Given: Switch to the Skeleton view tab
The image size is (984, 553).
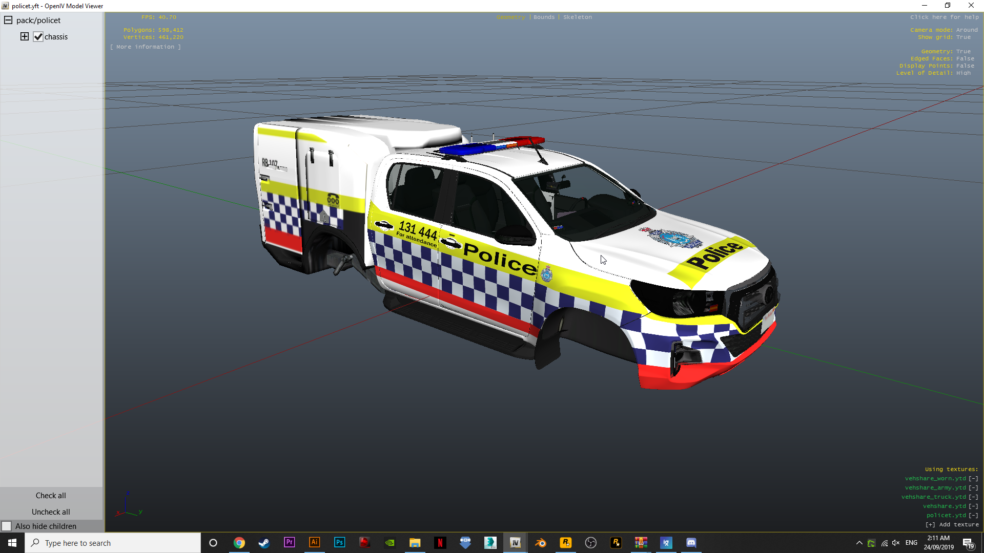Looking at the screenshot, I should 577,17.
